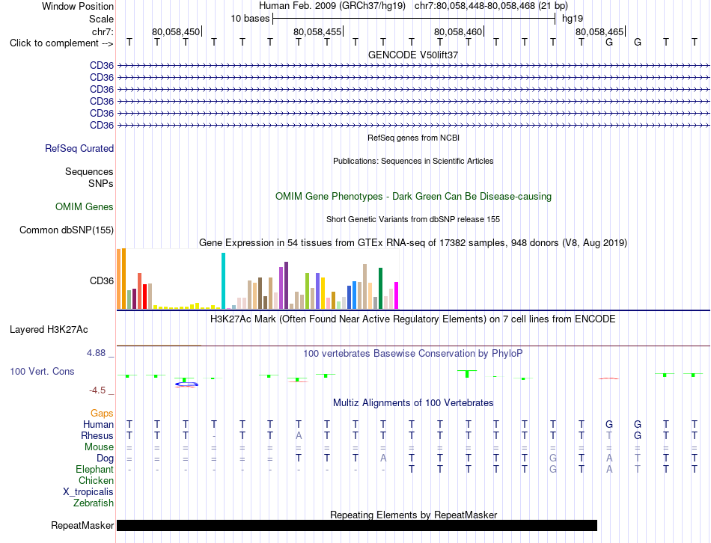Click the 'GENCODE V50lift37' track title
The width and height of the screenshot is (711, 543).
(413, 55)
